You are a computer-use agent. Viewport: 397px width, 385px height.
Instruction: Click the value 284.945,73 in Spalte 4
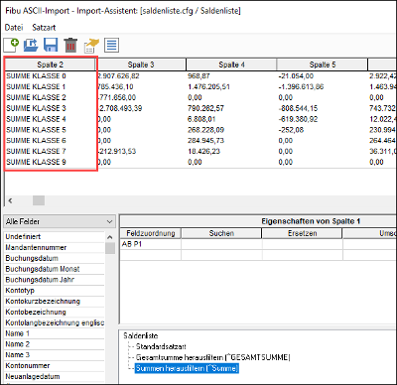[205, 141]
